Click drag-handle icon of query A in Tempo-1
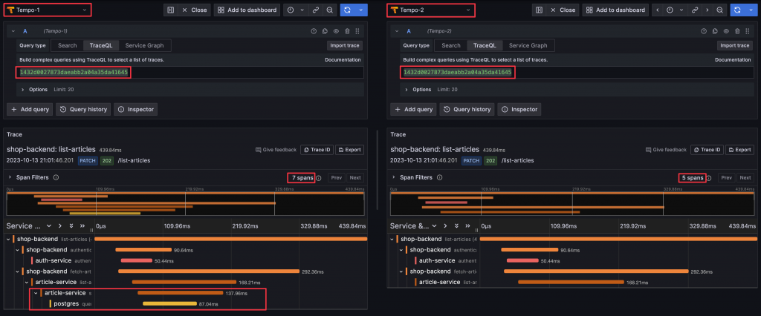This screenshot has height=316, width=761. [357, 31]
